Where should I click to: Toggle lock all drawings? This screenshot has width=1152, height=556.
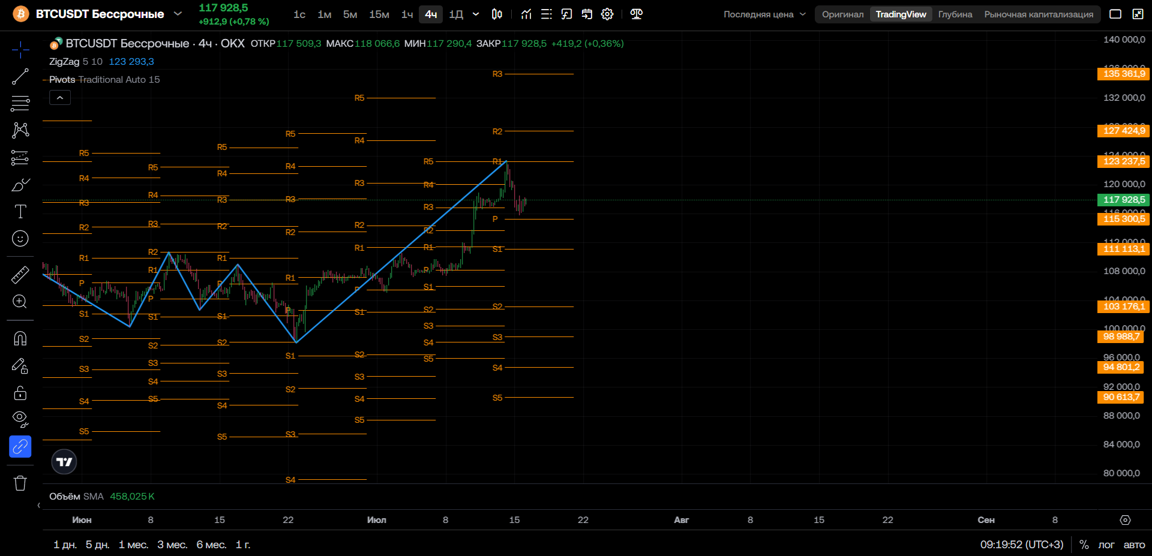20,393
